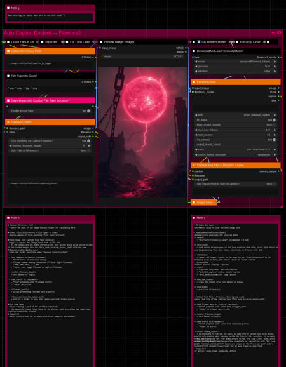Collapse the ImpactInt node via its header dot

43,42
